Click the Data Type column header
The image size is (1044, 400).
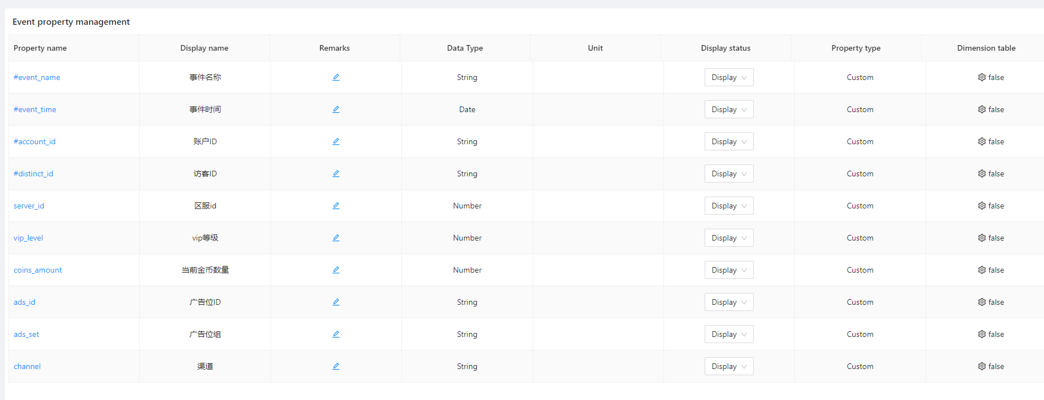[465, 48]
